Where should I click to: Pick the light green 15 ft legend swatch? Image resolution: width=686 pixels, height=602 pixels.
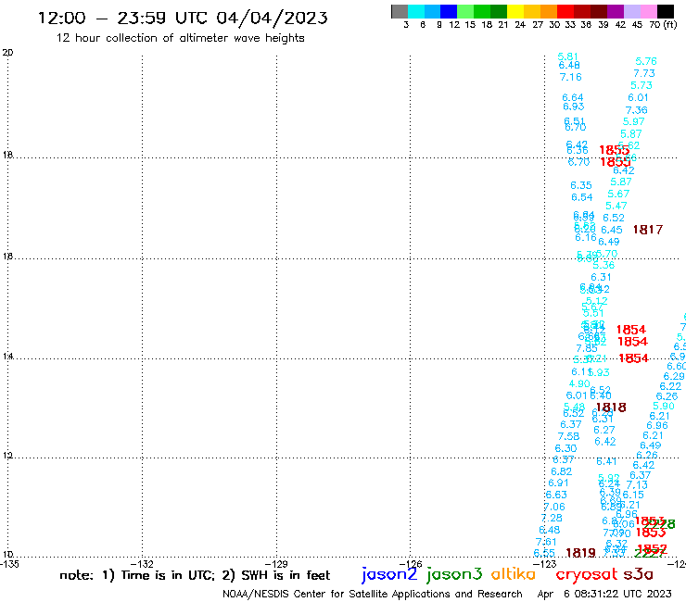tap(465, 11)
